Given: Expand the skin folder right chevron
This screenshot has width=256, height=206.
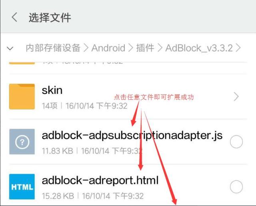Looking at the screenshot, I should 236,97.
